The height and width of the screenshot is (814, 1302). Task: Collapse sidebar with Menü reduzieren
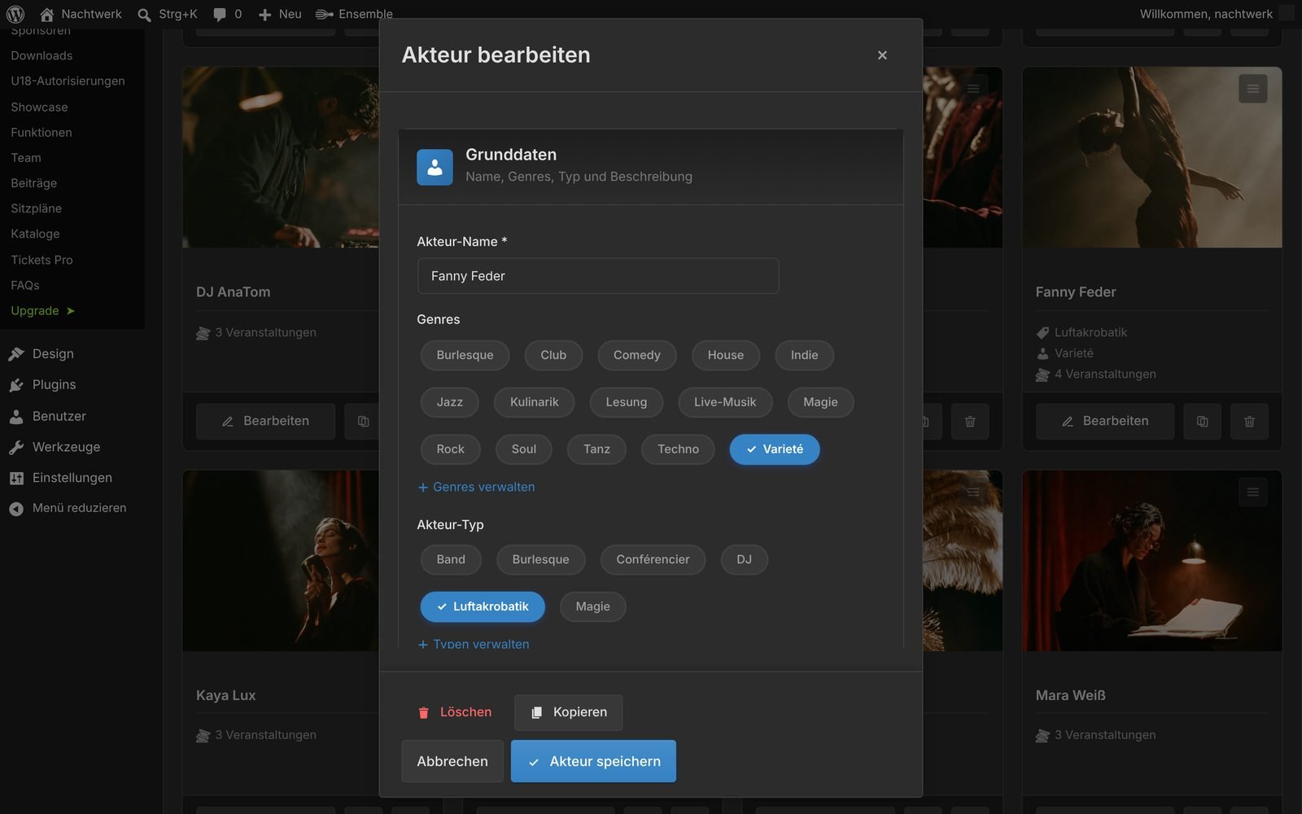(x=79, y=508)
